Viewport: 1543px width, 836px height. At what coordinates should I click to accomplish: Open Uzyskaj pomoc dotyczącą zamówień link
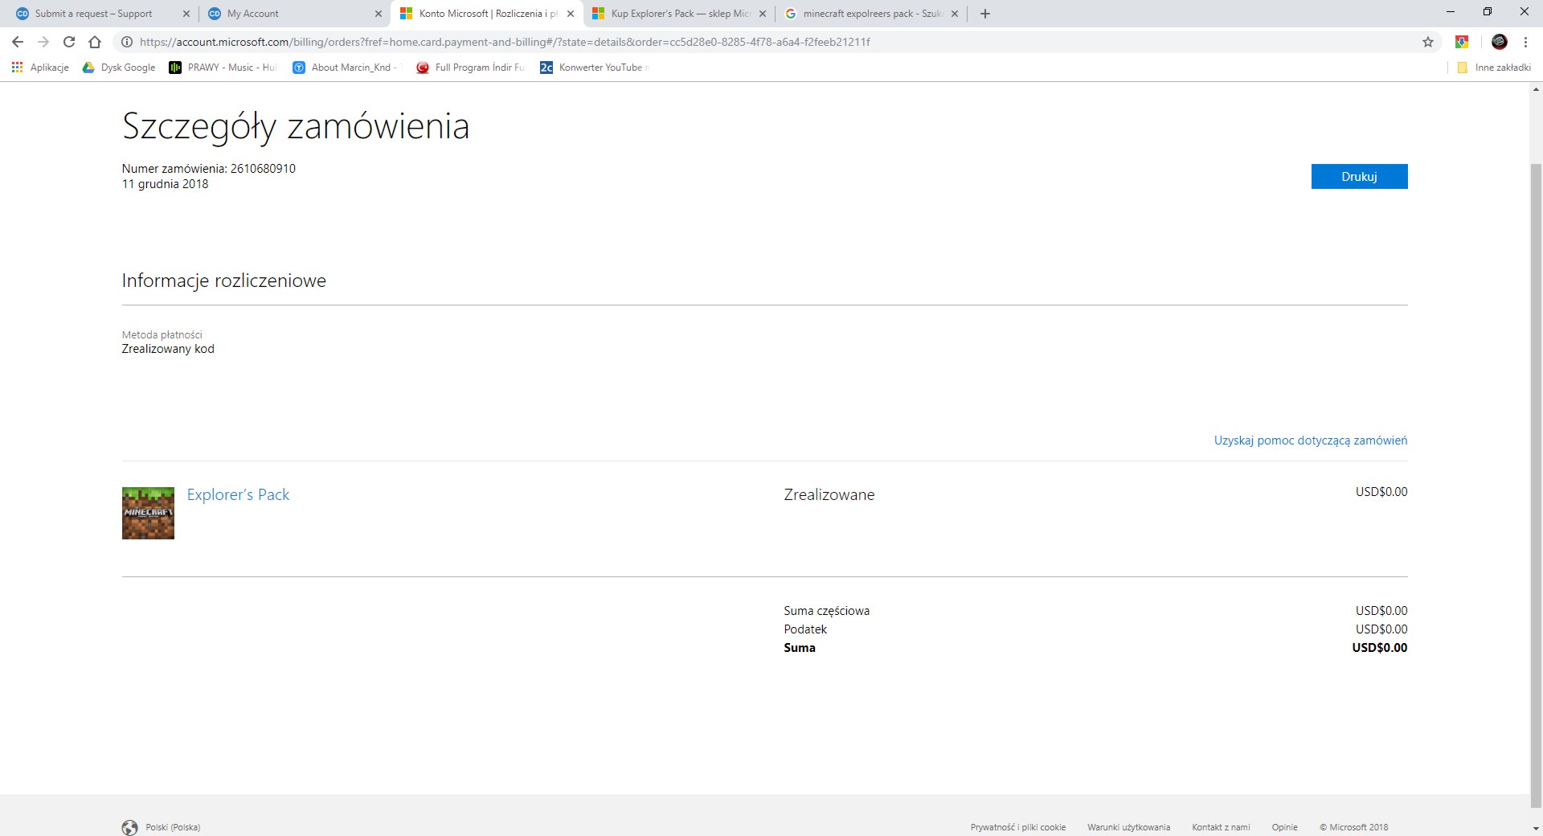pos(1310,441)
